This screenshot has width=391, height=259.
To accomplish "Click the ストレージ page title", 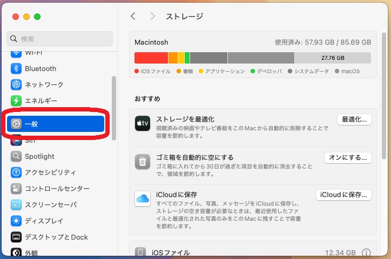I will [185, 17].
